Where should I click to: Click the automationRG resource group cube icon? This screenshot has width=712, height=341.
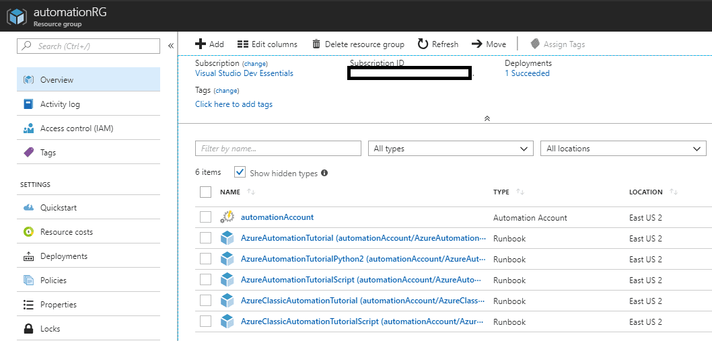pyautogui.click(x=17, y=16)
